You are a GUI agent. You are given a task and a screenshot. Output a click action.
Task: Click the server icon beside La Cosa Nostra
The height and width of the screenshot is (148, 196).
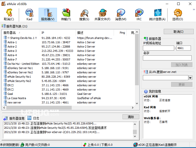click(5, 98)
